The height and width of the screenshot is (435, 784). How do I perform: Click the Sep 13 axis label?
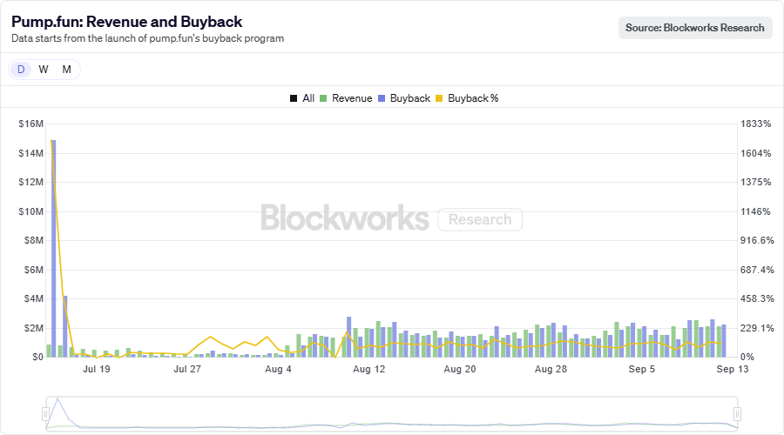tap(733, 369)
